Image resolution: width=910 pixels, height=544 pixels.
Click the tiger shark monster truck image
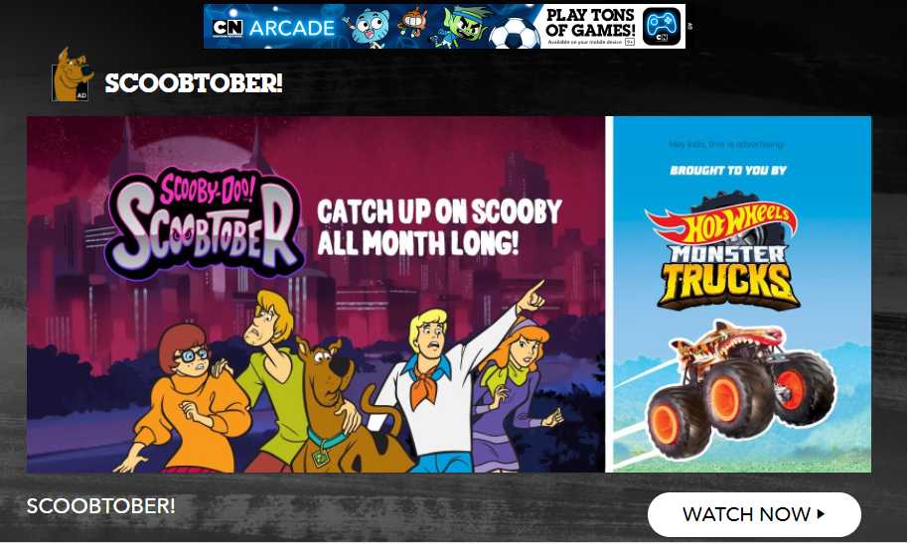(740, 388)
